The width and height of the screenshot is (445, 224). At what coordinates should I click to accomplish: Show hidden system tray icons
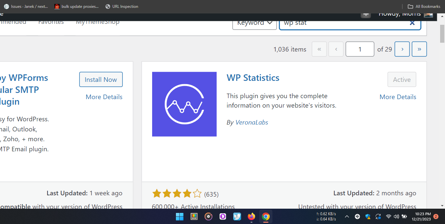click(x=347, y=217)
